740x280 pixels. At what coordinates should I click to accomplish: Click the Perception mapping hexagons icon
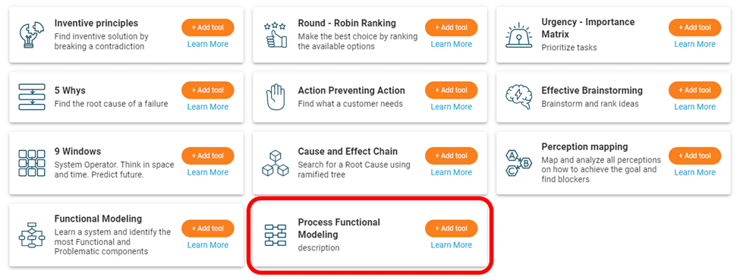pos(518,163)
